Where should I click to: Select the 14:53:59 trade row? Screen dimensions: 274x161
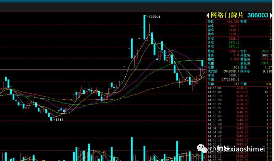click(239, 124)
